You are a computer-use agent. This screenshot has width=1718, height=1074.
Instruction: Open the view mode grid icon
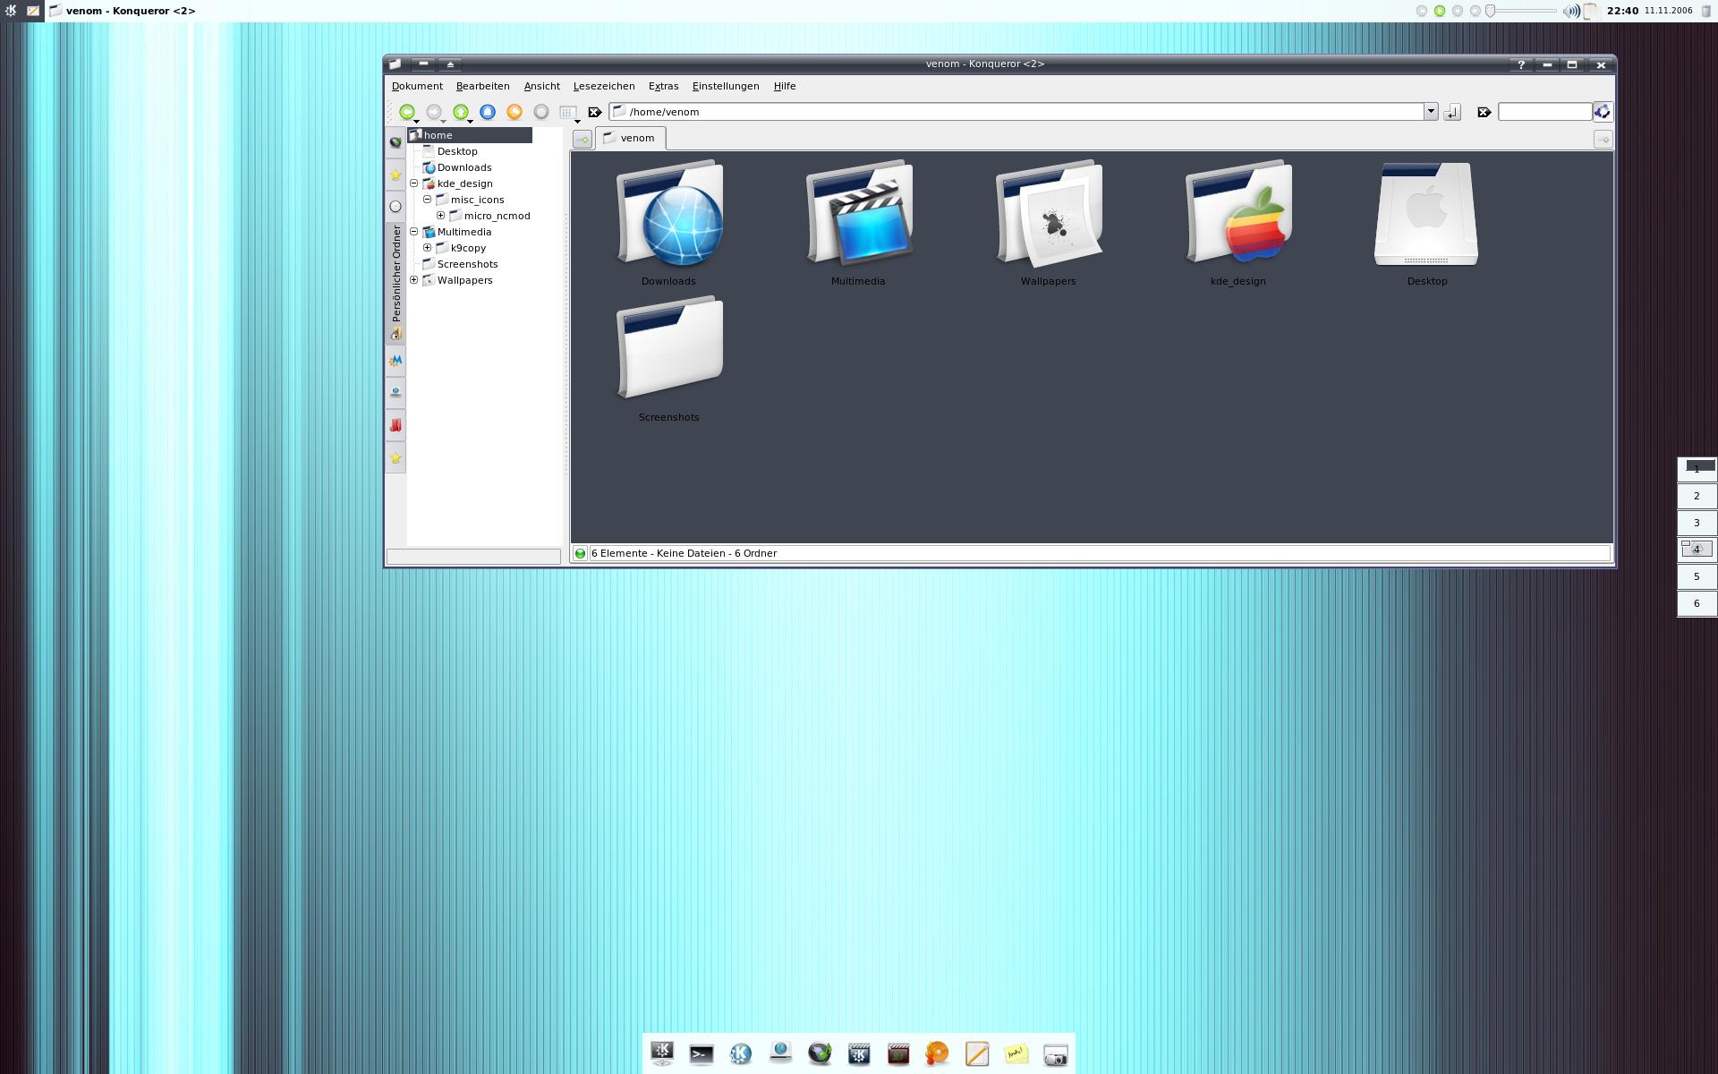567,112
